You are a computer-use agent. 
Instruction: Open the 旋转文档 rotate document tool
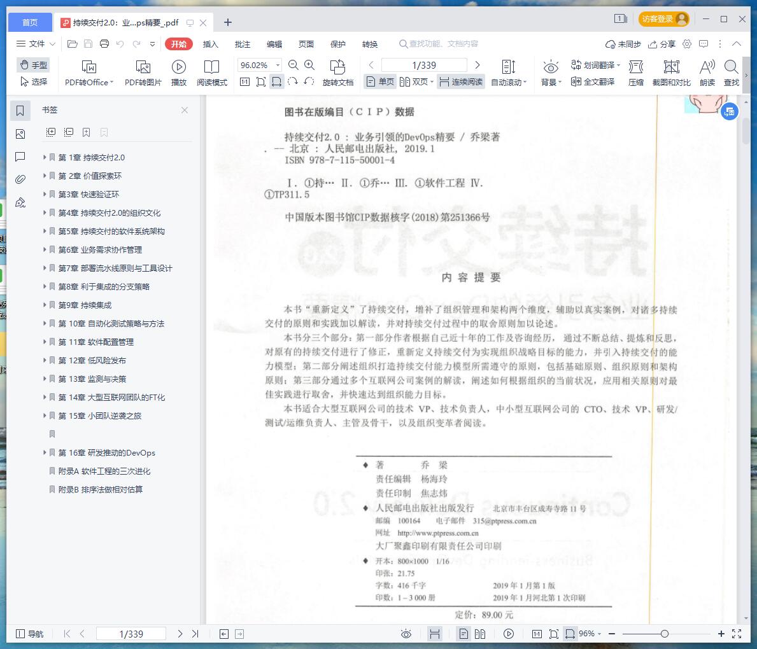[337, 73]
